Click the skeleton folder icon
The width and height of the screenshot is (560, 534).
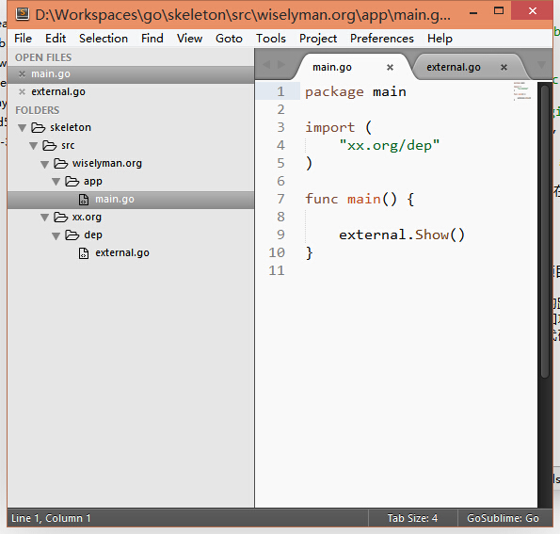(39, 127)
